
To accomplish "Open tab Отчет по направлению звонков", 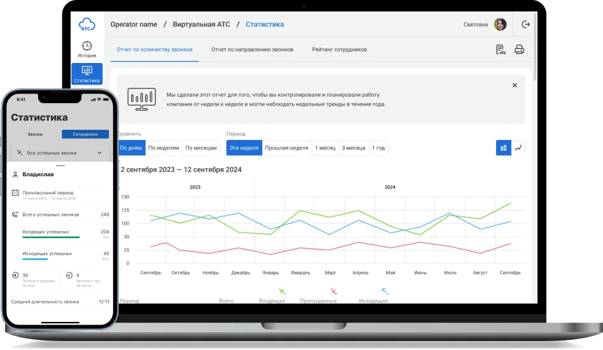I will point(253,50).
